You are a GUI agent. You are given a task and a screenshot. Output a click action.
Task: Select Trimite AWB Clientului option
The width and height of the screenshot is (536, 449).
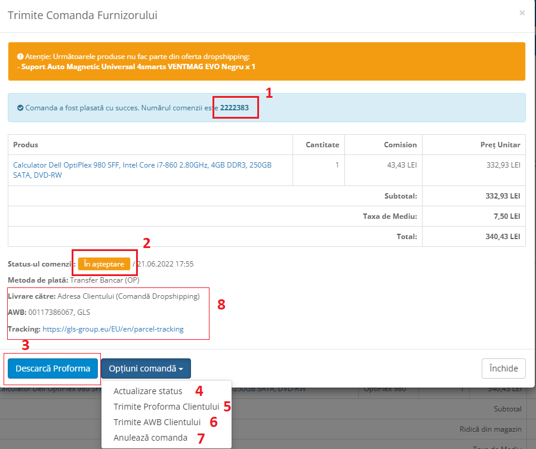tap(157, 422)
